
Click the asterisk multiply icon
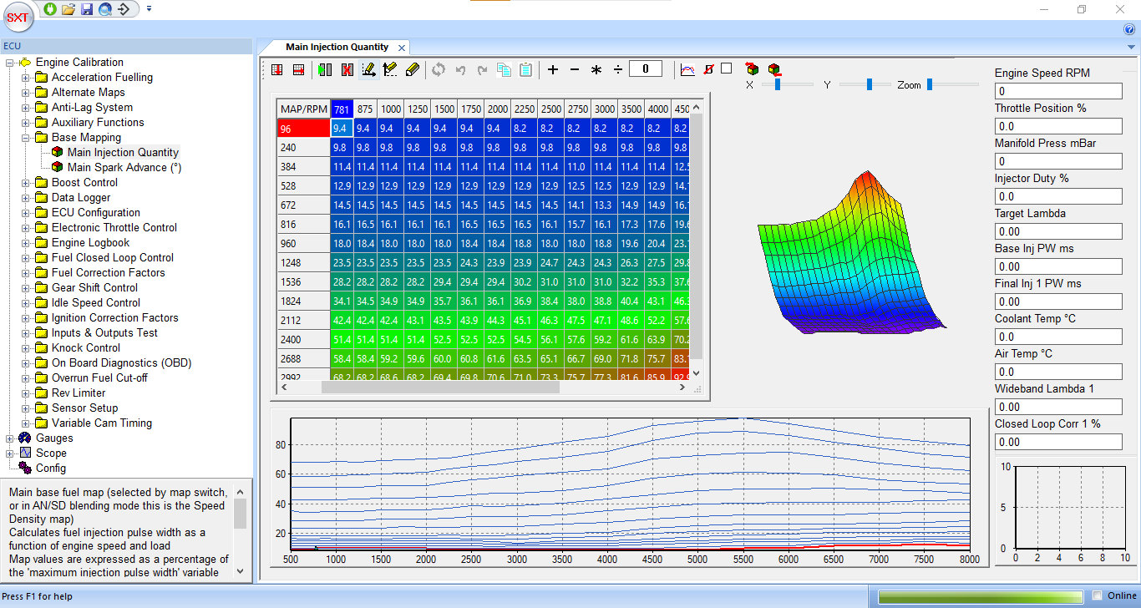coord(596,70)
